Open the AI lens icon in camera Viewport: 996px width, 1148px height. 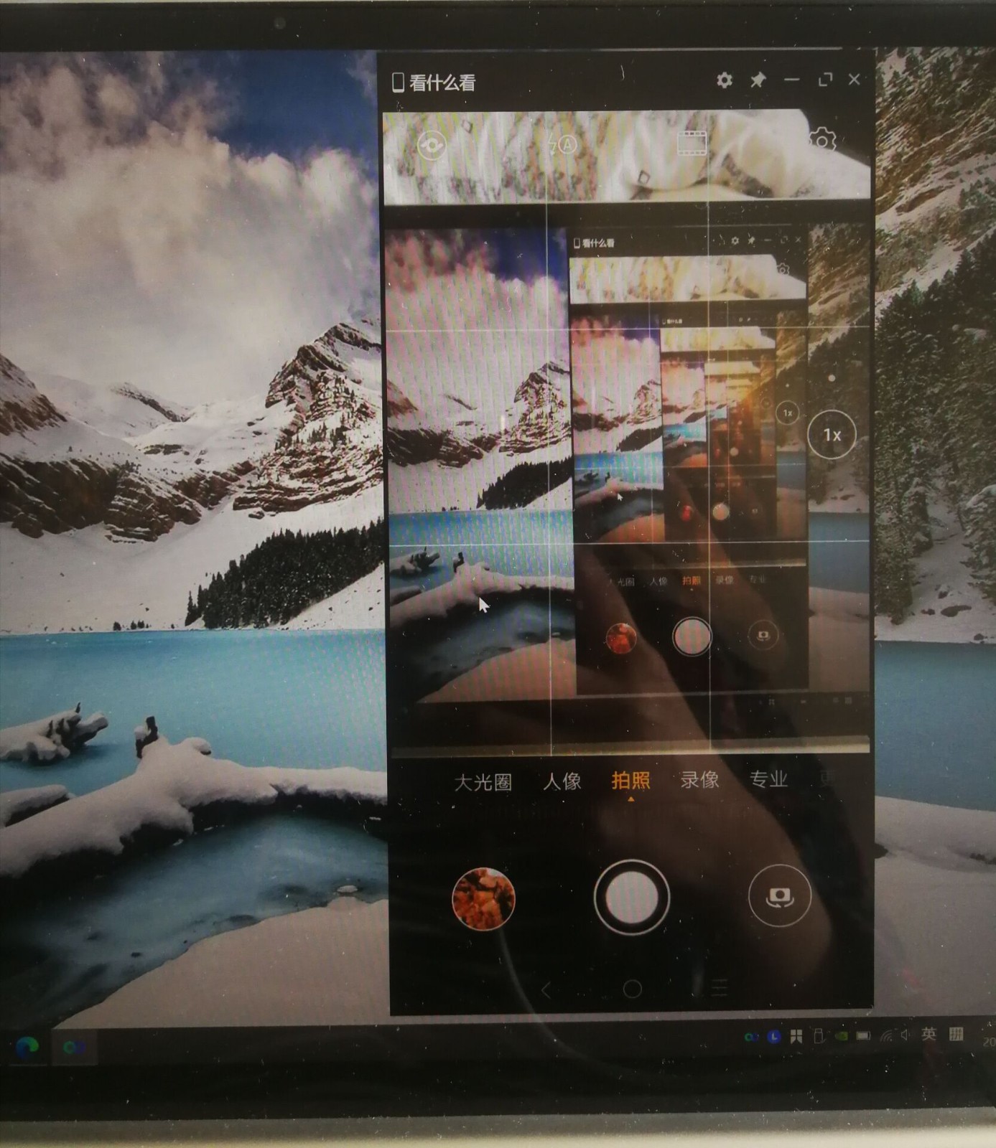pos(431,146)
